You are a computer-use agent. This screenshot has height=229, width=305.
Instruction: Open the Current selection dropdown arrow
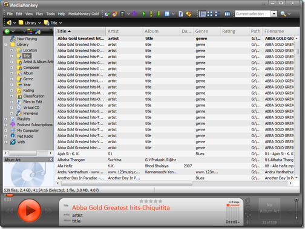tap(274, 14)
